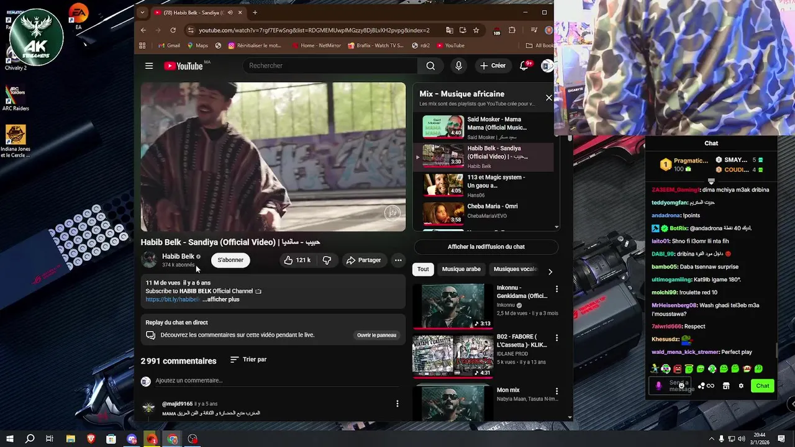Switch to the Habib Belk - Sandiya browser tab
Screen dimensions: 795x447
pos(198,12)
